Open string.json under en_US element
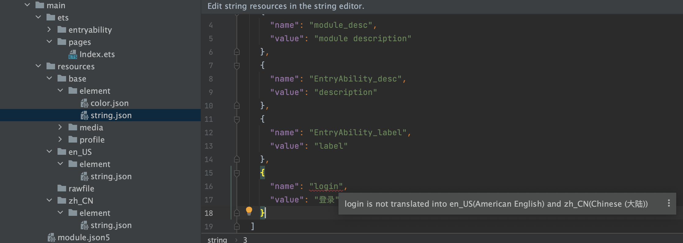683x243 pixels. [111, 176]
